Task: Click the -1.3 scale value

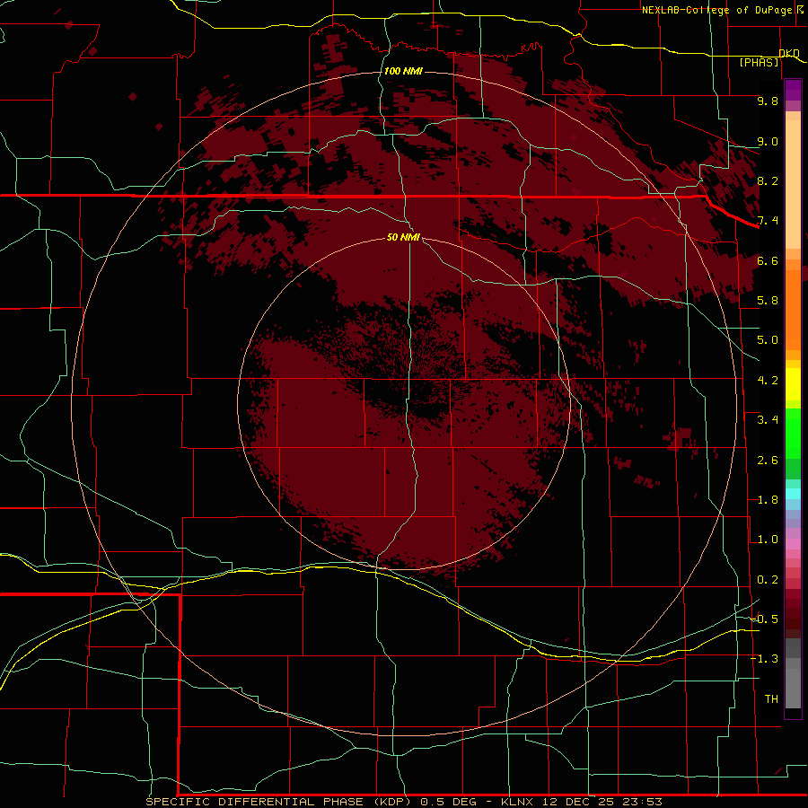Action: pos(765,659)
